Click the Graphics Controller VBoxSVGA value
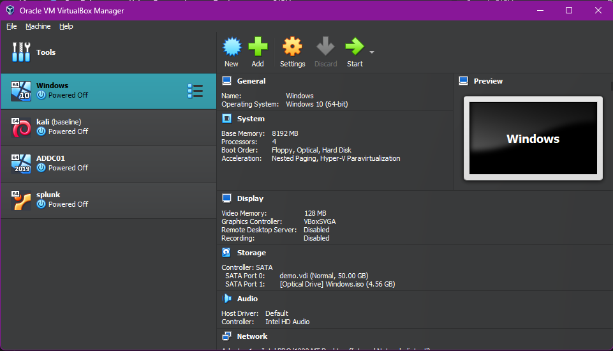Viewport: 613px width, 351px height. click(x=320, y=221)
